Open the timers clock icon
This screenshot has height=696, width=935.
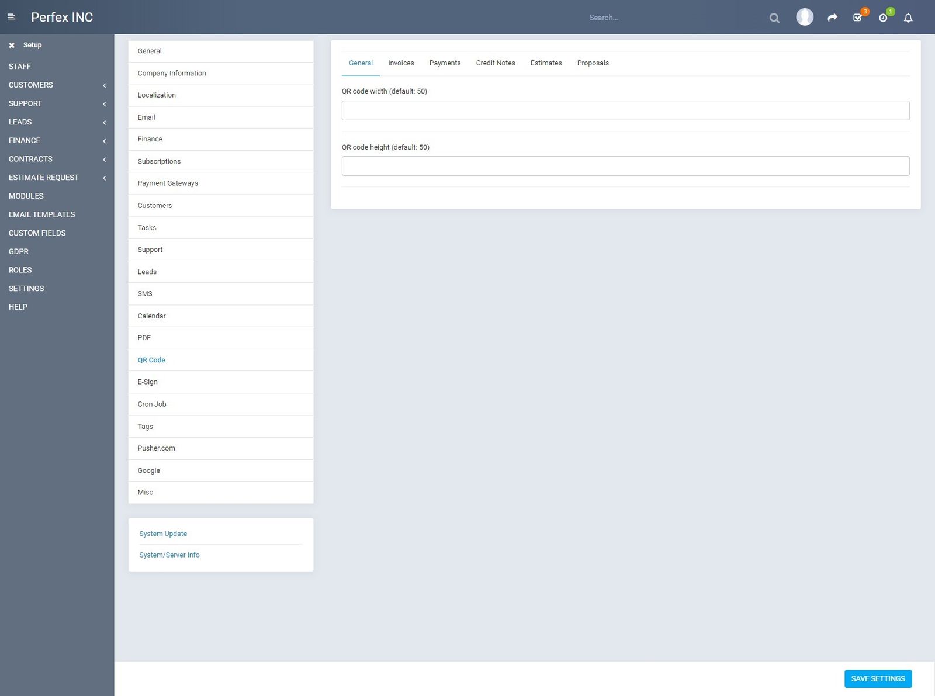883,18
